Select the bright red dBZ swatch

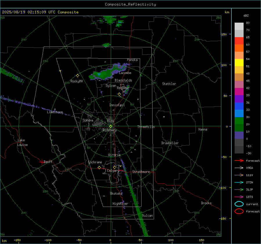pos(239,41)
